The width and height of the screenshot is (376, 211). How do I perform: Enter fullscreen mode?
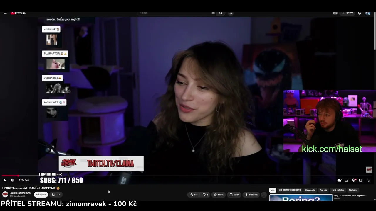(368, 180)
